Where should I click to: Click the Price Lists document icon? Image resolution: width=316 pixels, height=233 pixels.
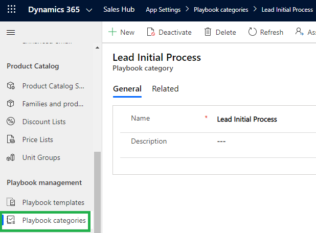pos(11,139)
